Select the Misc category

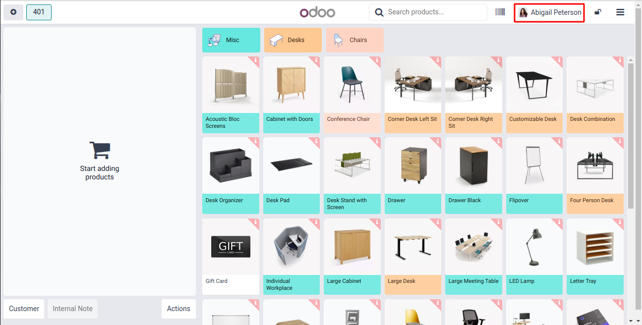tap(231, 40)
